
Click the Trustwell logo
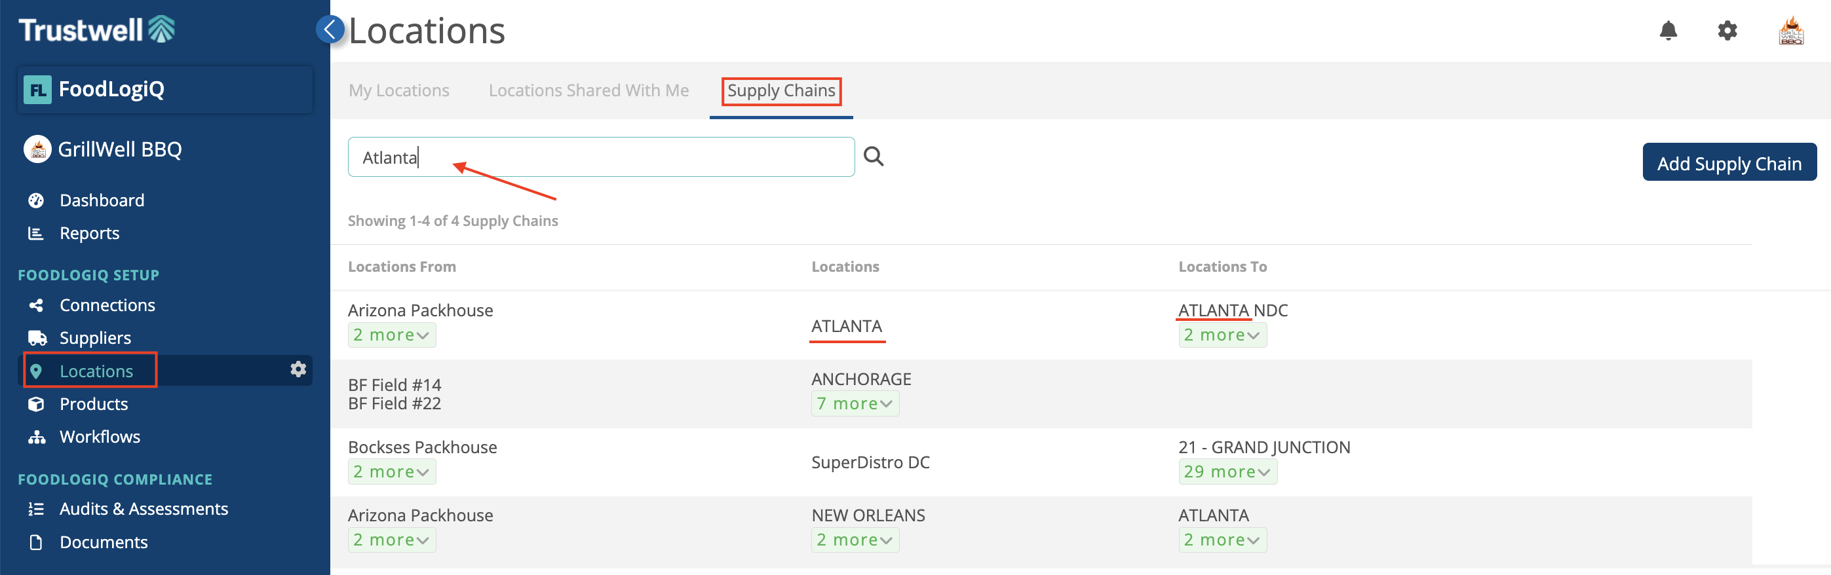pos(97,30)
